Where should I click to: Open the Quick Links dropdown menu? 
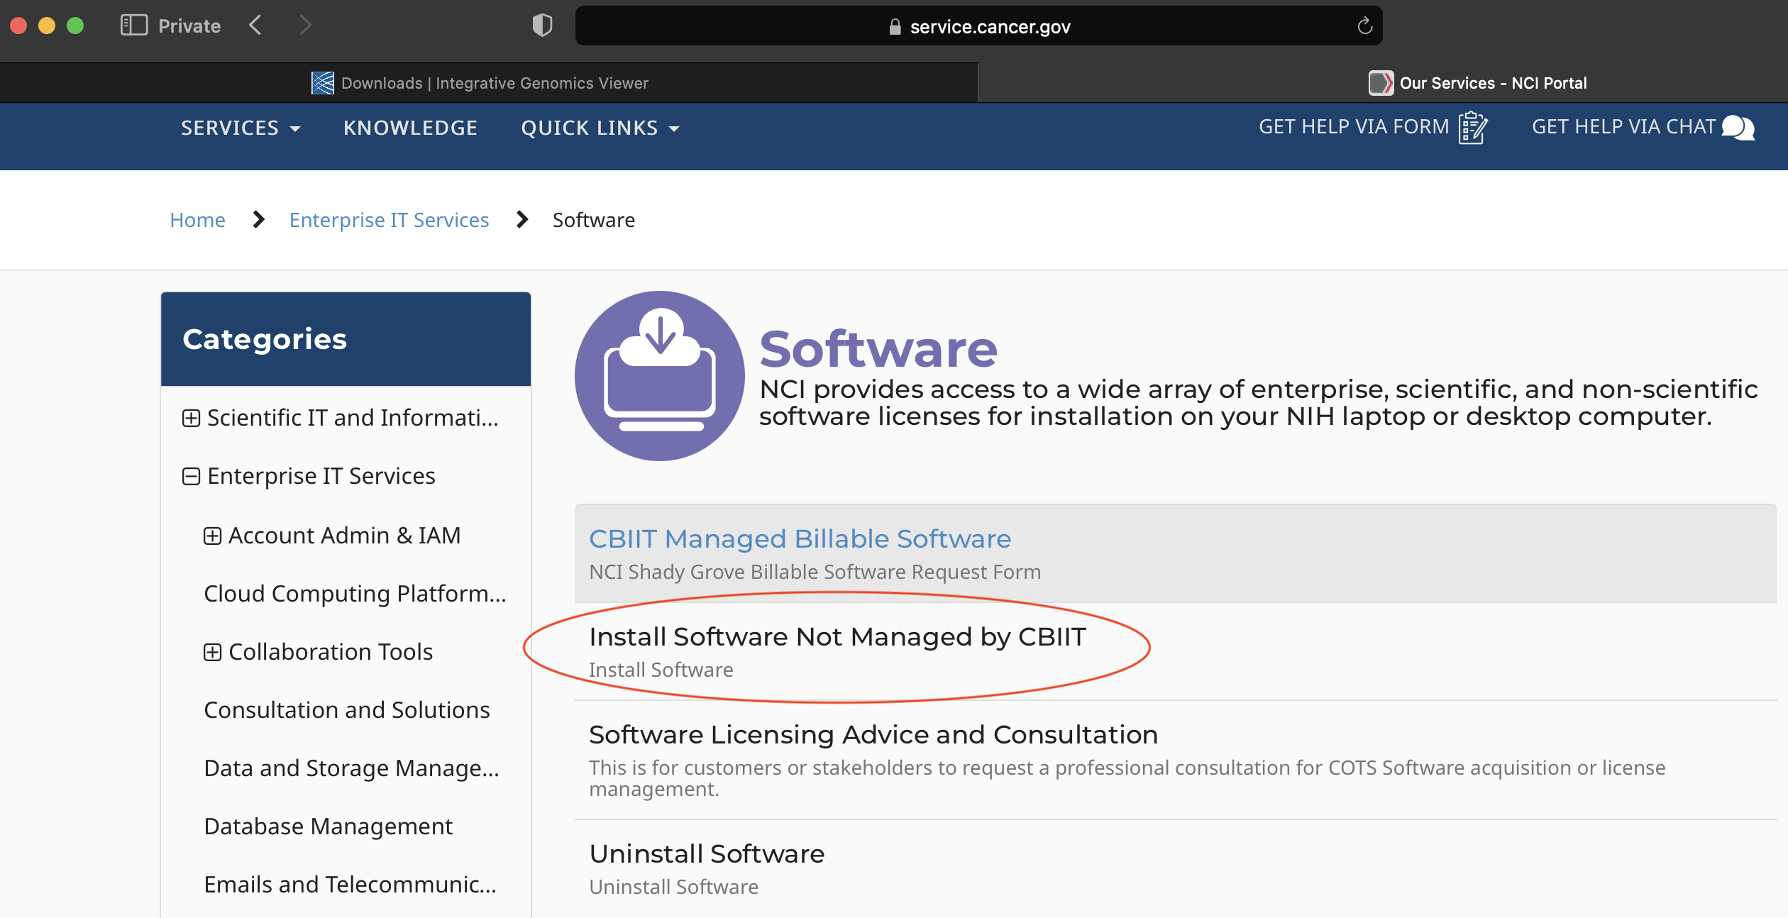(x=600, y=128)
